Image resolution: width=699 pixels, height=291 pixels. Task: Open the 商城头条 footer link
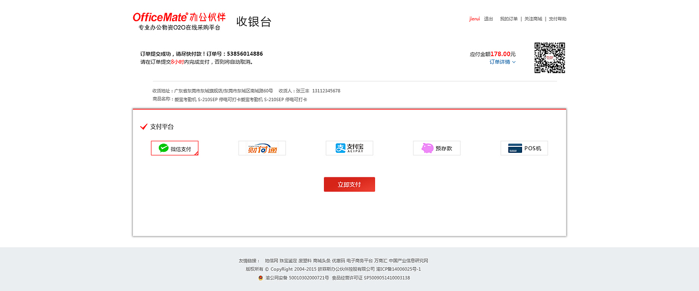click(322, 260)
